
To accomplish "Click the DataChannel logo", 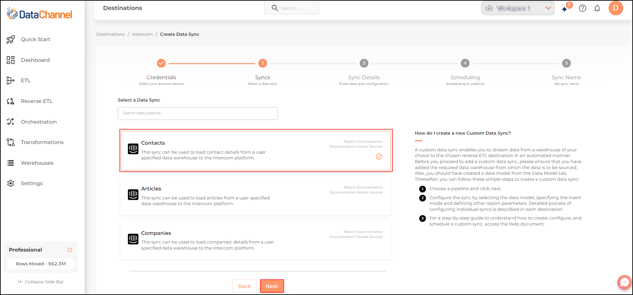I will pyautogui.click(x=39, y=14).
